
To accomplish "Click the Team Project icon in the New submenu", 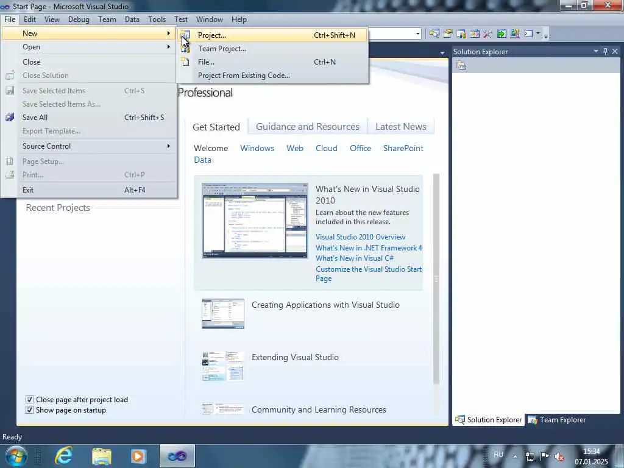I will pyautogui.click(x=185, y=49).
